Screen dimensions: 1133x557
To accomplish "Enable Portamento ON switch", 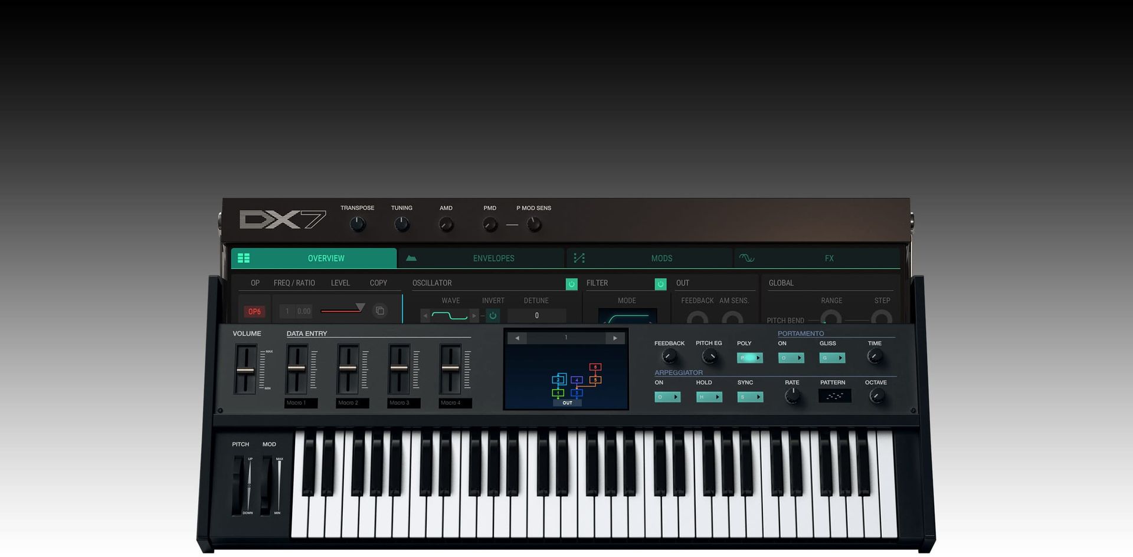I will [x=791, y=358].
